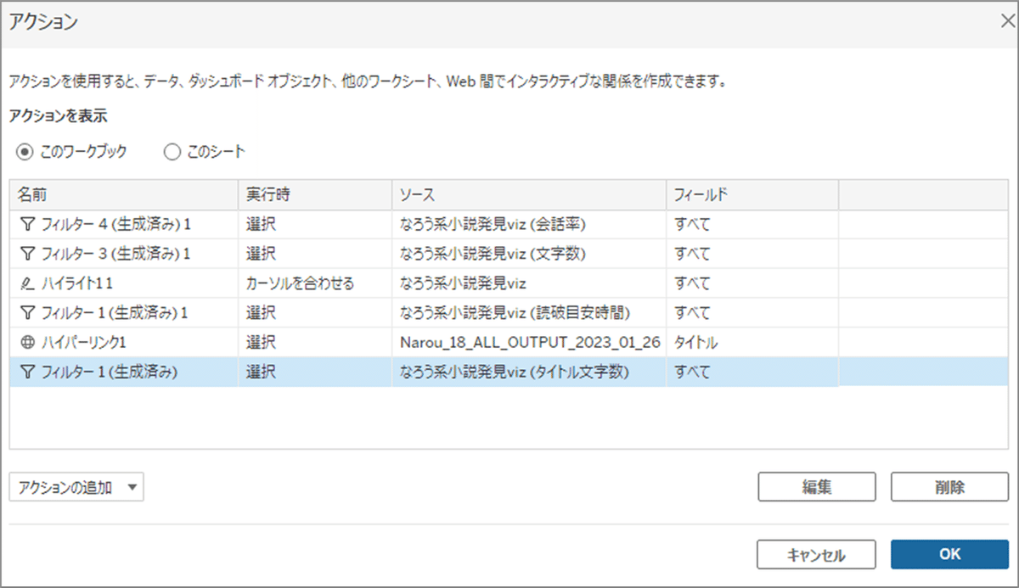
Task: Click globe icon of ハイパーリンク1
Action: coord(27,342)
